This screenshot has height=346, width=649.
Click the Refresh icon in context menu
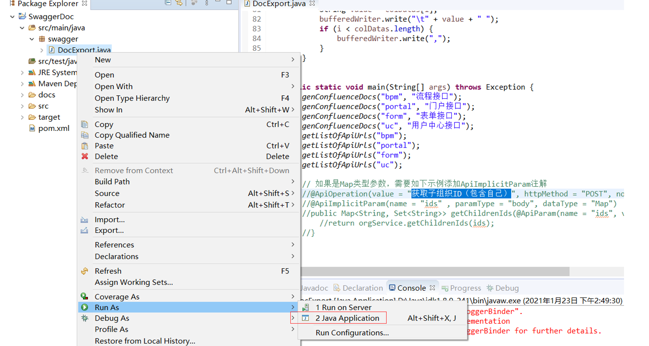[85, 271]
